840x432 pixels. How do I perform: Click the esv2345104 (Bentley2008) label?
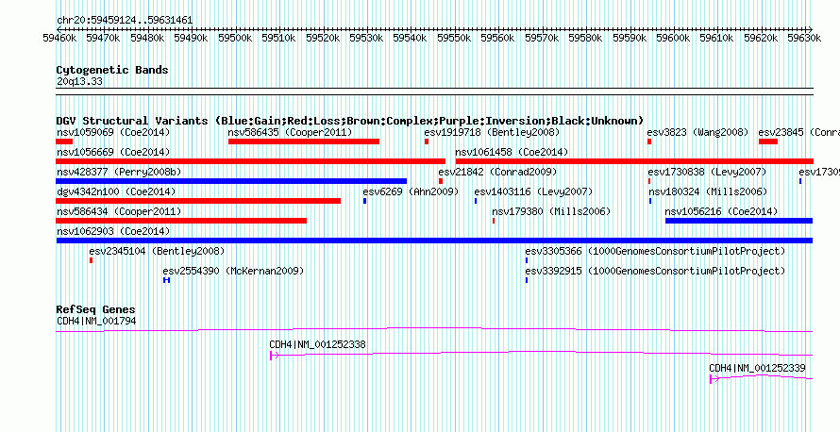(x=157, y=251)
